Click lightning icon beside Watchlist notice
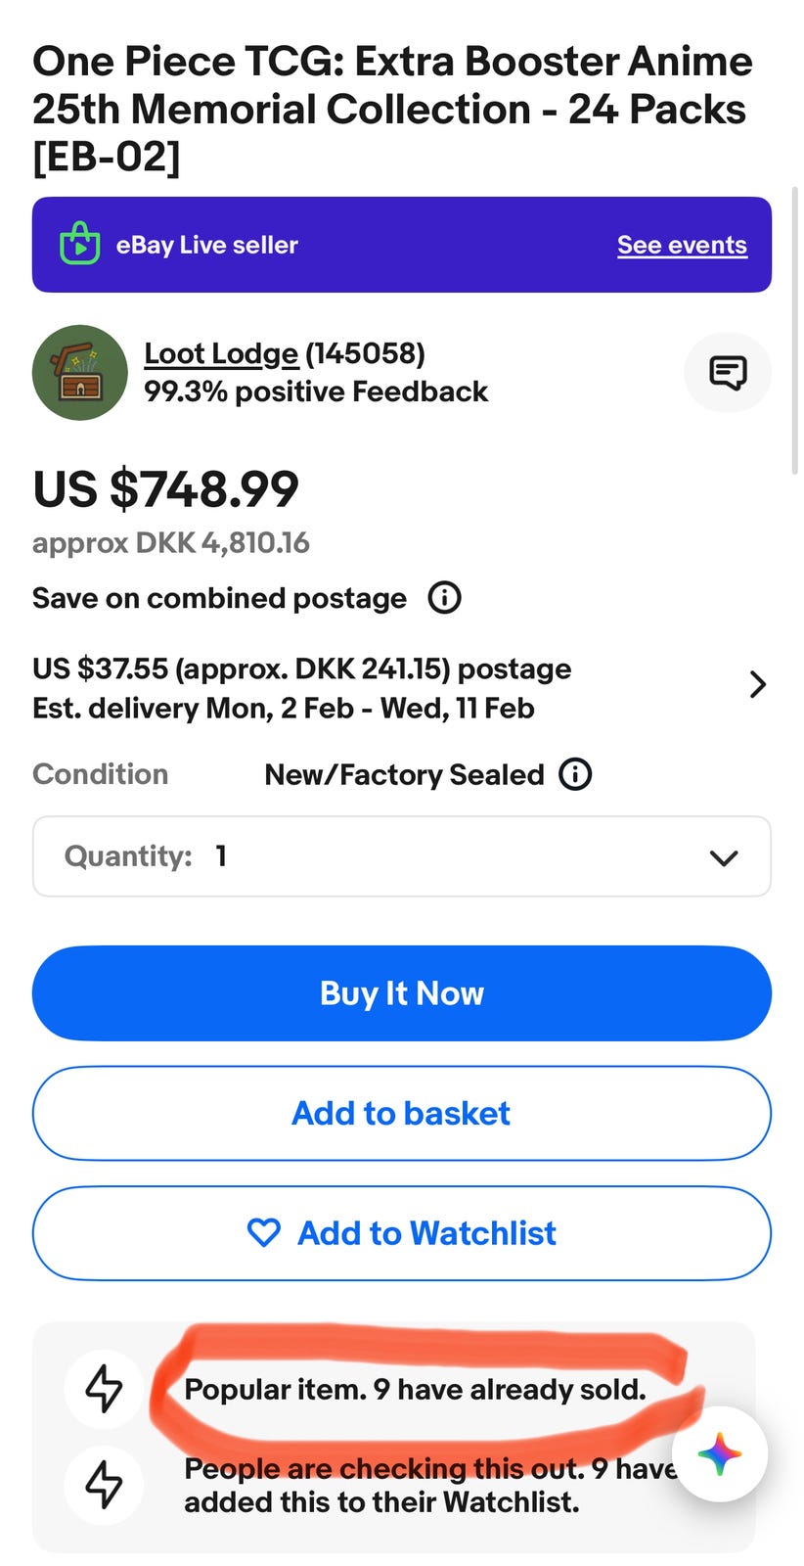804x1566 pixels. [104, 1485]
